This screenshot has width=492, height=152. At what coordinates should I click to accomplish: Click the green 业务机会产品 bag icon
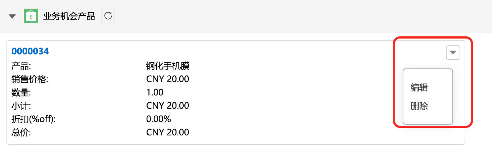(x=31, y=16)
